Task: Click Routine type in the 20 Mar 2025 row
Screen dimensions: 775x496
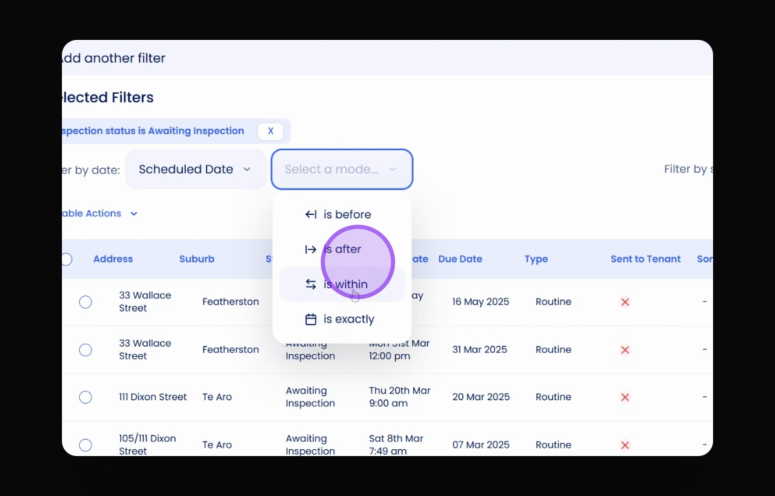Action: click(553, 397)
